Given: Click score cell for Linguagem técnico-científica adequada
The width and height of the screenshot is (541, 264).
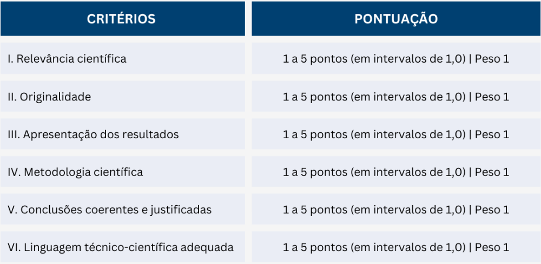Looking at the screenshot, I should (396, 247).
